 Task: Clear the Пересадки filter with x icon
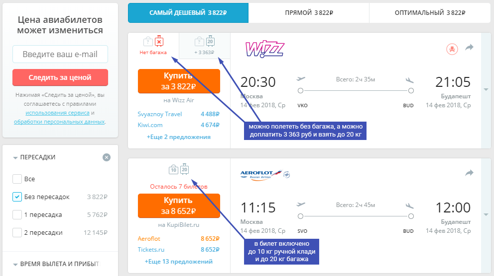click(x=107, y=157)
